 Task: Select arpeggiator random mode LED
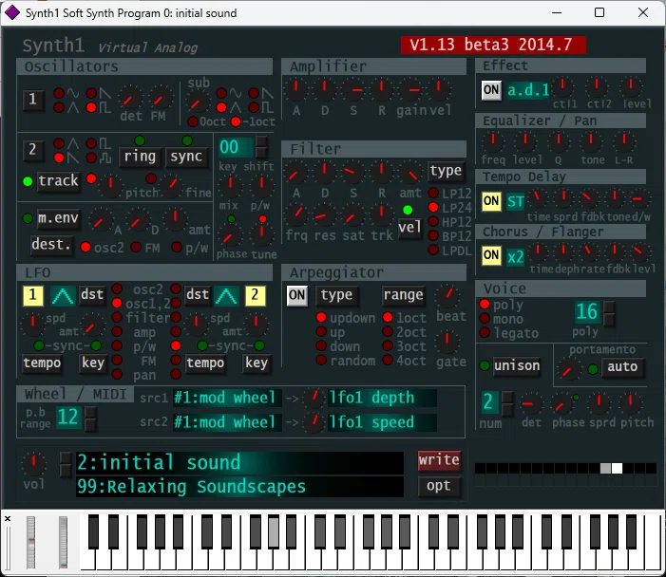click(x=321, y=361)
